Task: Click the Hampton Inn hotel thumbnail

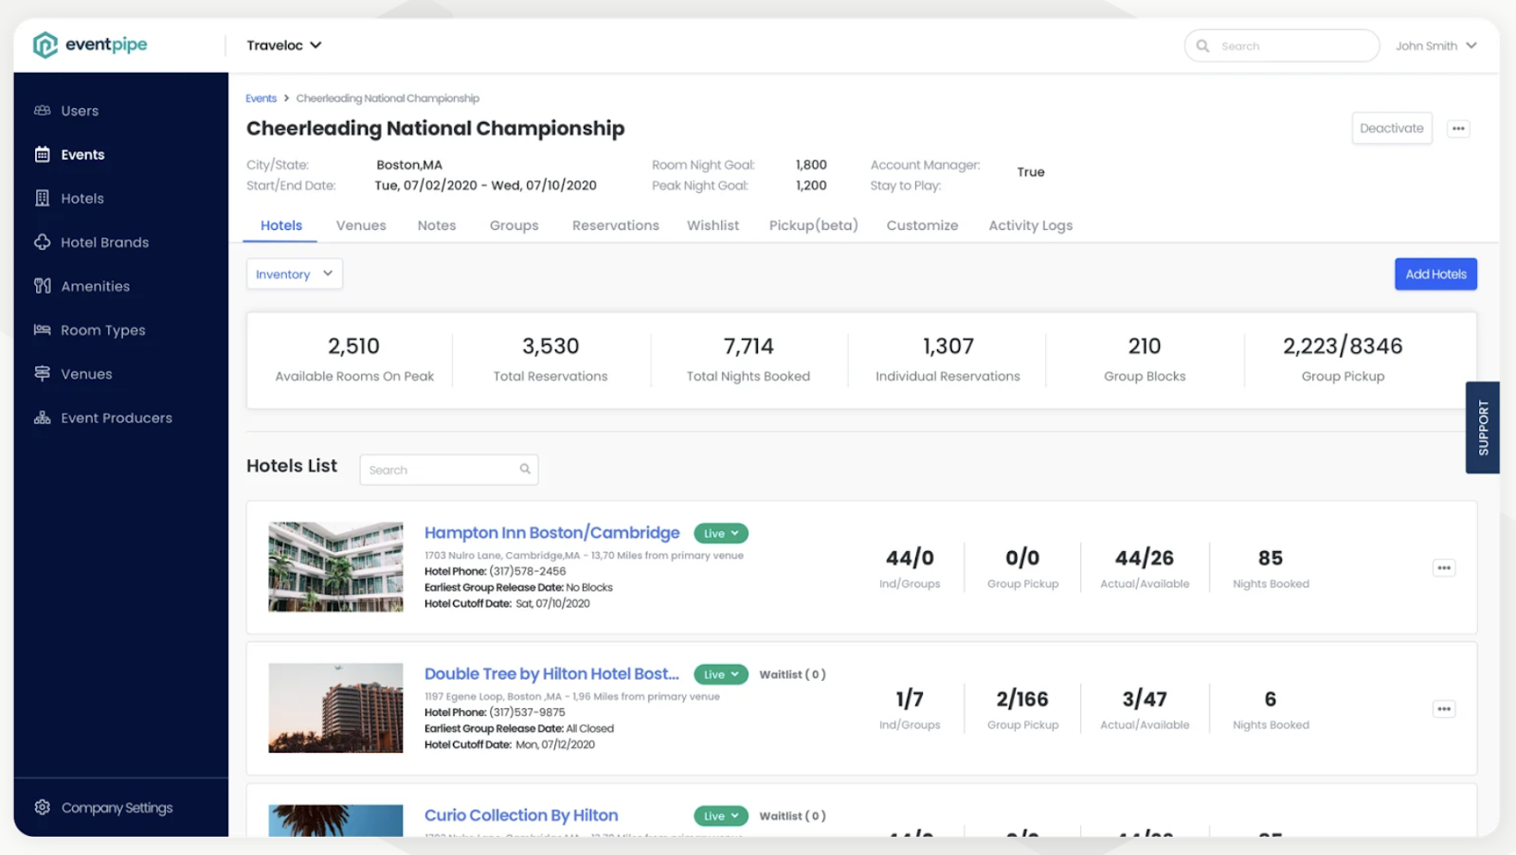Action: pyautogui.click(x=335, y=566)
